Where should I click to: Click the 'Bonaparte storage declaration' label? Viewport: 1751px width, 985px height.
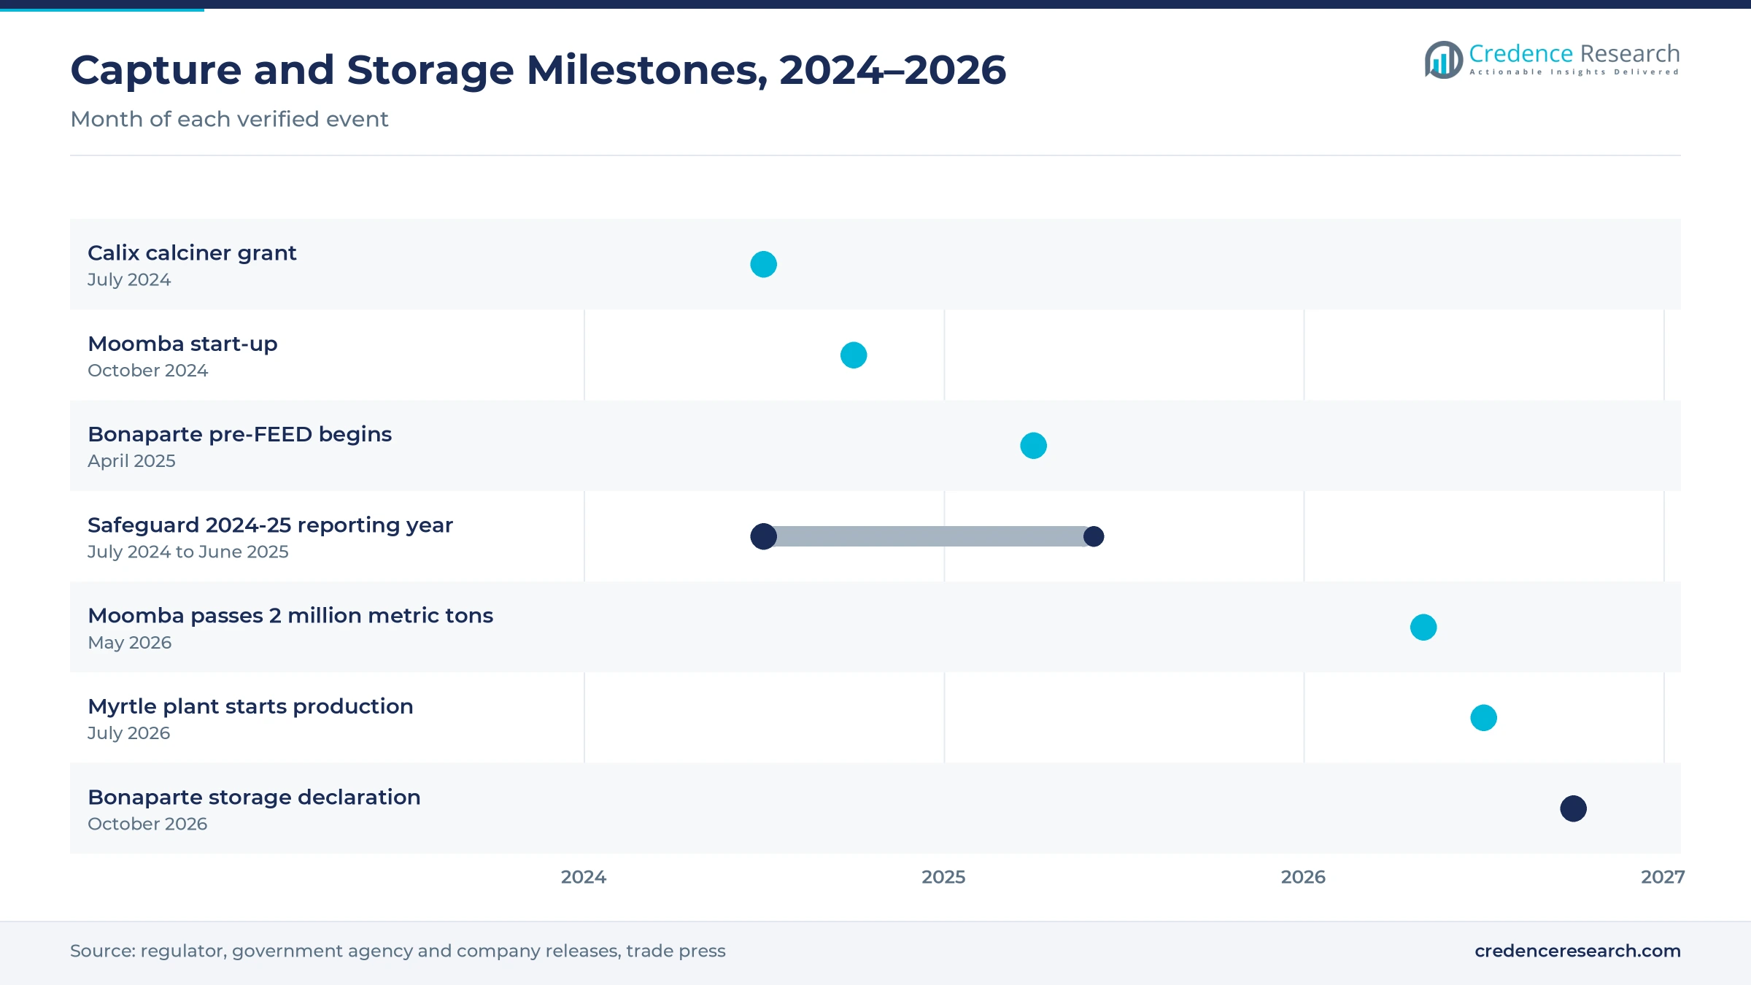click(254, 797)
